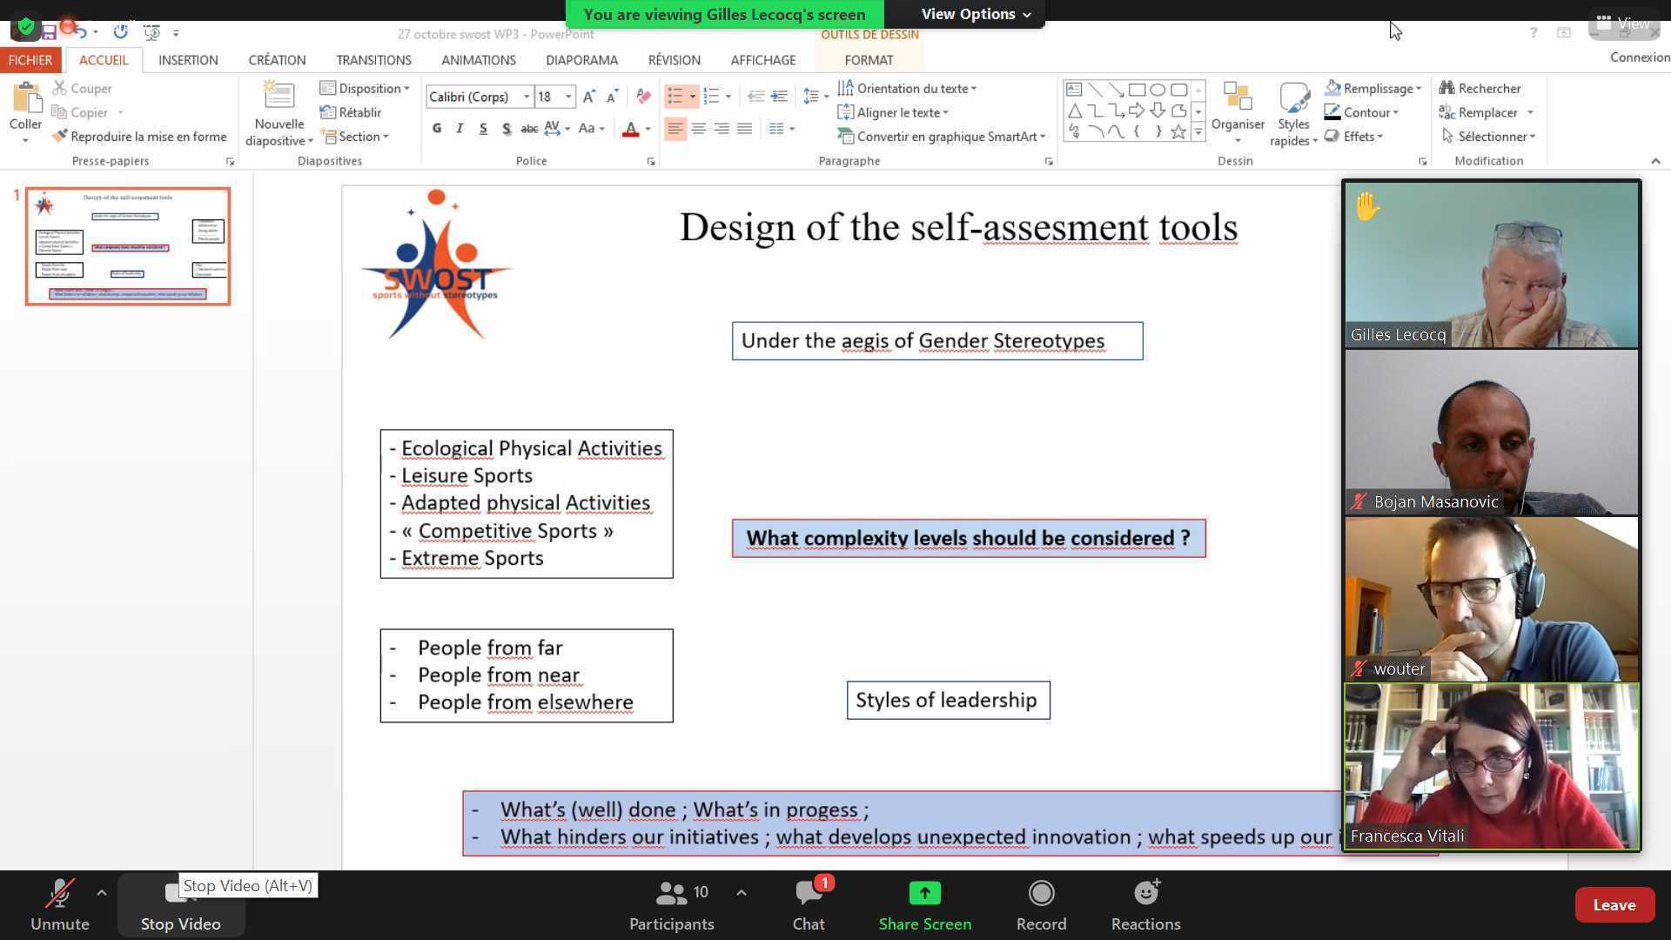This screenshot has width=1671, height=940.
Task: Stop Video in the Zoom toolbar
Action: click(x=180, y=905)
